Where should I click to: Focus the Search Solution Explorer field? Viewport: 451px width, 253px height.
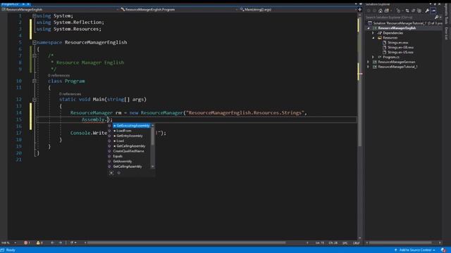pyautogui.click(x=400, y=17)
